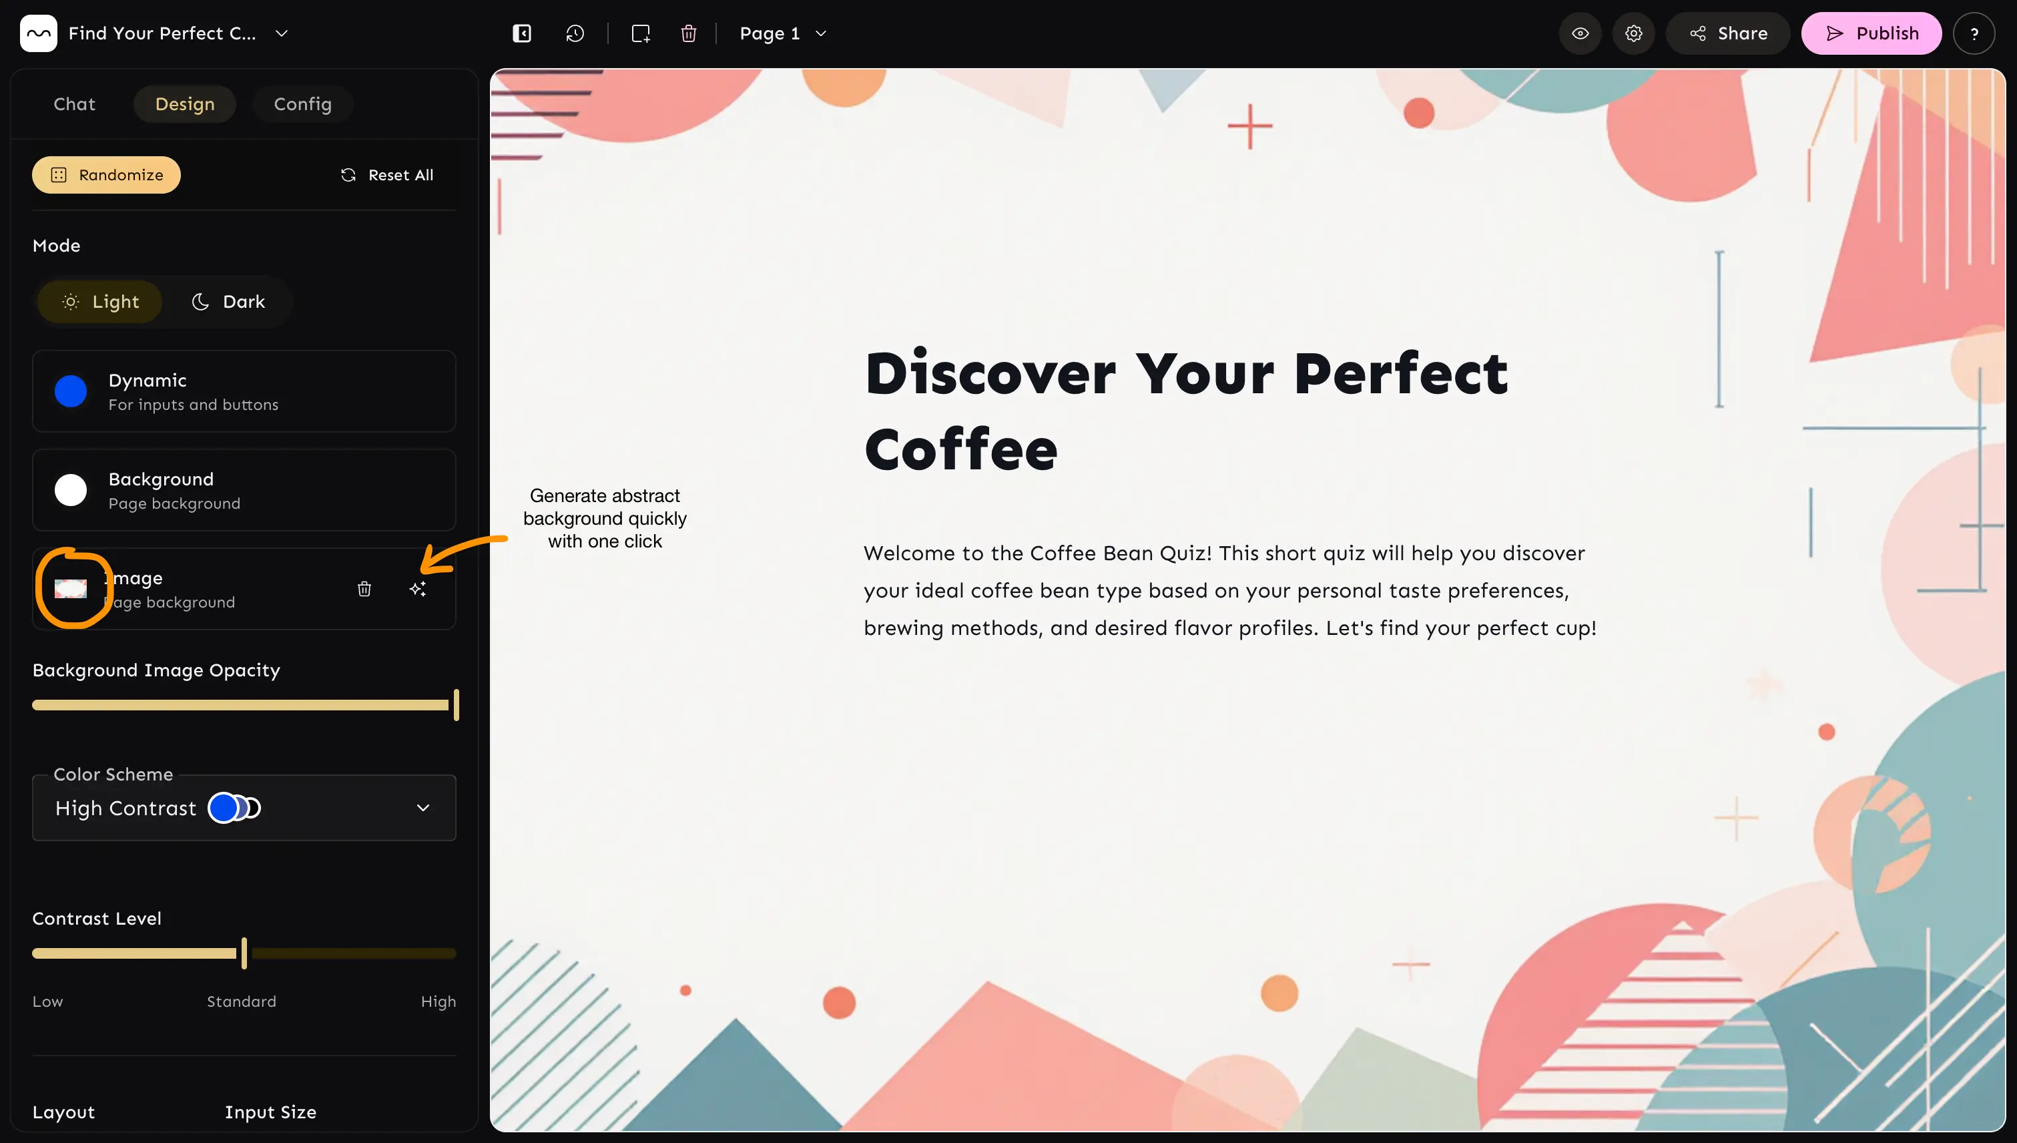Select Dark mode

(228, 302)
